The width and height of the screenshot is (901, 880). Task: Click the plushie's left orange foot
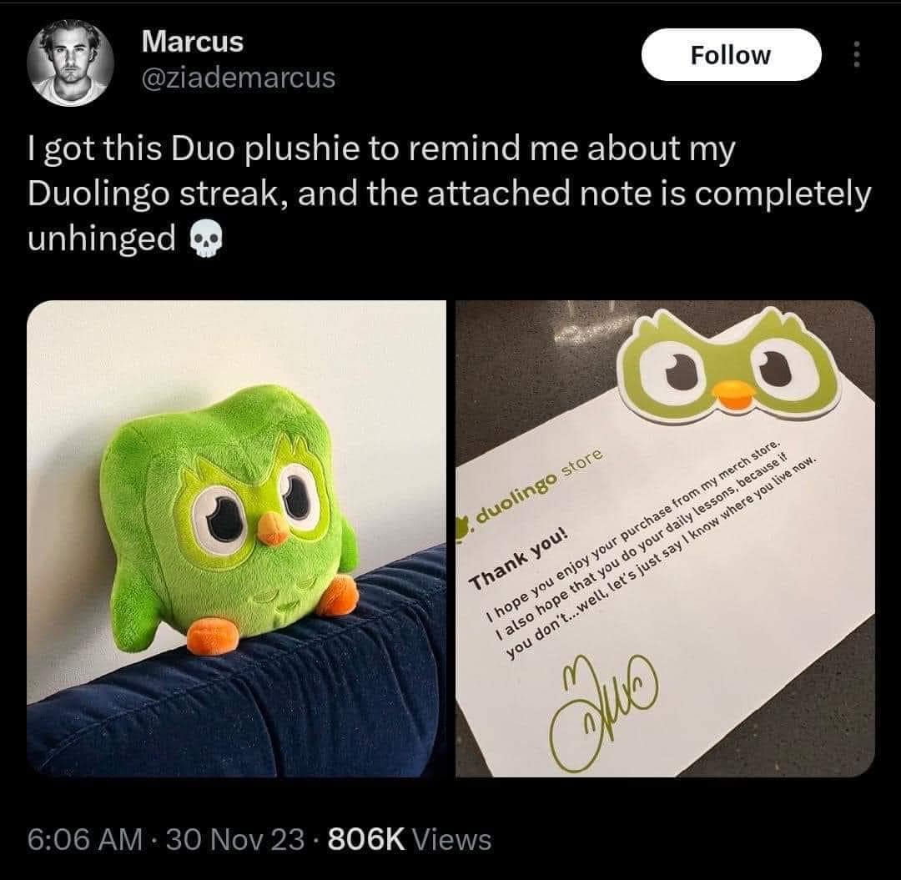213,636
